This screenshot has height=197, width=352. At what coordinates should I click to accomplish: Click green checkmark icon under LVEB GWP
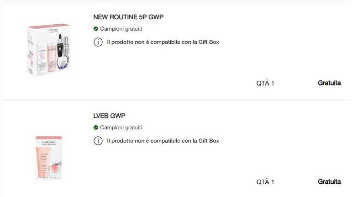(96, 128)
